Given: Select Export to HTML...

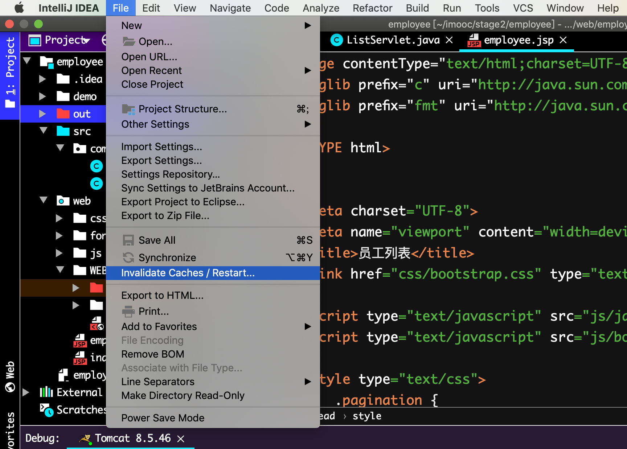Looking at the screenshot, I should pyautogui.click(x=213, y=295).
